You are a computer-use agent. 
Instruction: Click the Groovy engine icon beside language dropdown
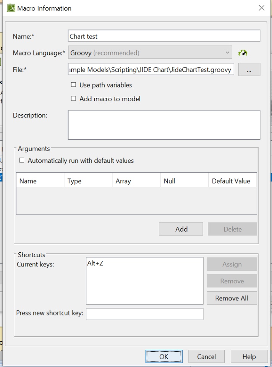coord(243,53)
